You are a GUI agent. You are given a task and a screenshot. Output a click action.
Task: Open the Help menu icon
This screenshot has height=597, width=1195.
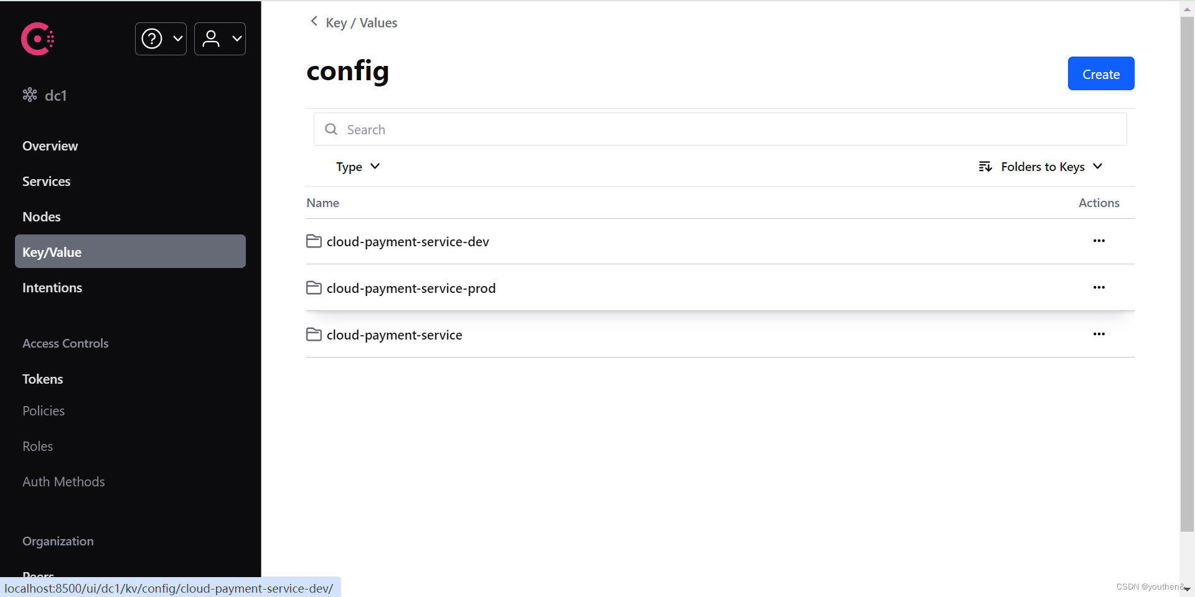click(160, 39)
